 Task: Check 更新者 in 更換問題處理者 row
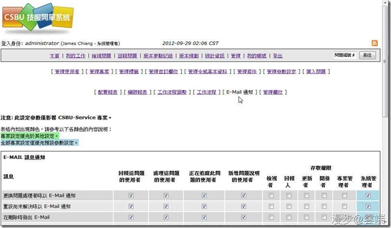(307, 196)
